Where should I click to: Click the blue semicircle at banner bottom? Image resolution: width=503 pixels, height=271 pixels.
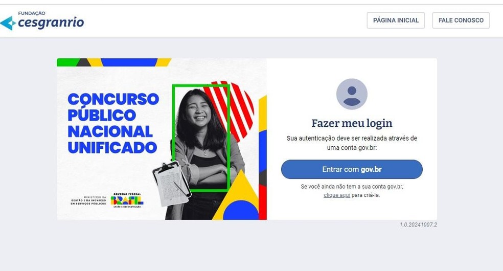[x=241, y=210]
